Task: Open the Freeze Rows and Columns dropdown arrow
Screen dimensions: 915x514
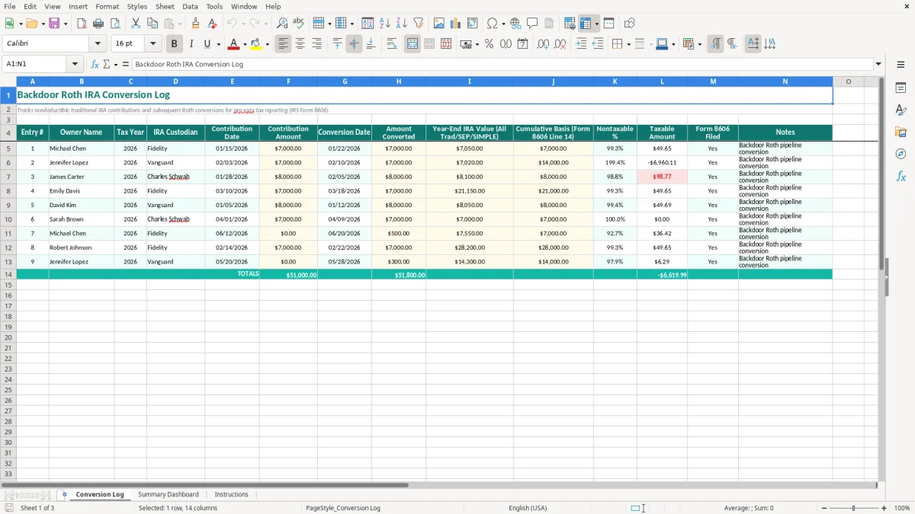Action: tap(597, 24)
